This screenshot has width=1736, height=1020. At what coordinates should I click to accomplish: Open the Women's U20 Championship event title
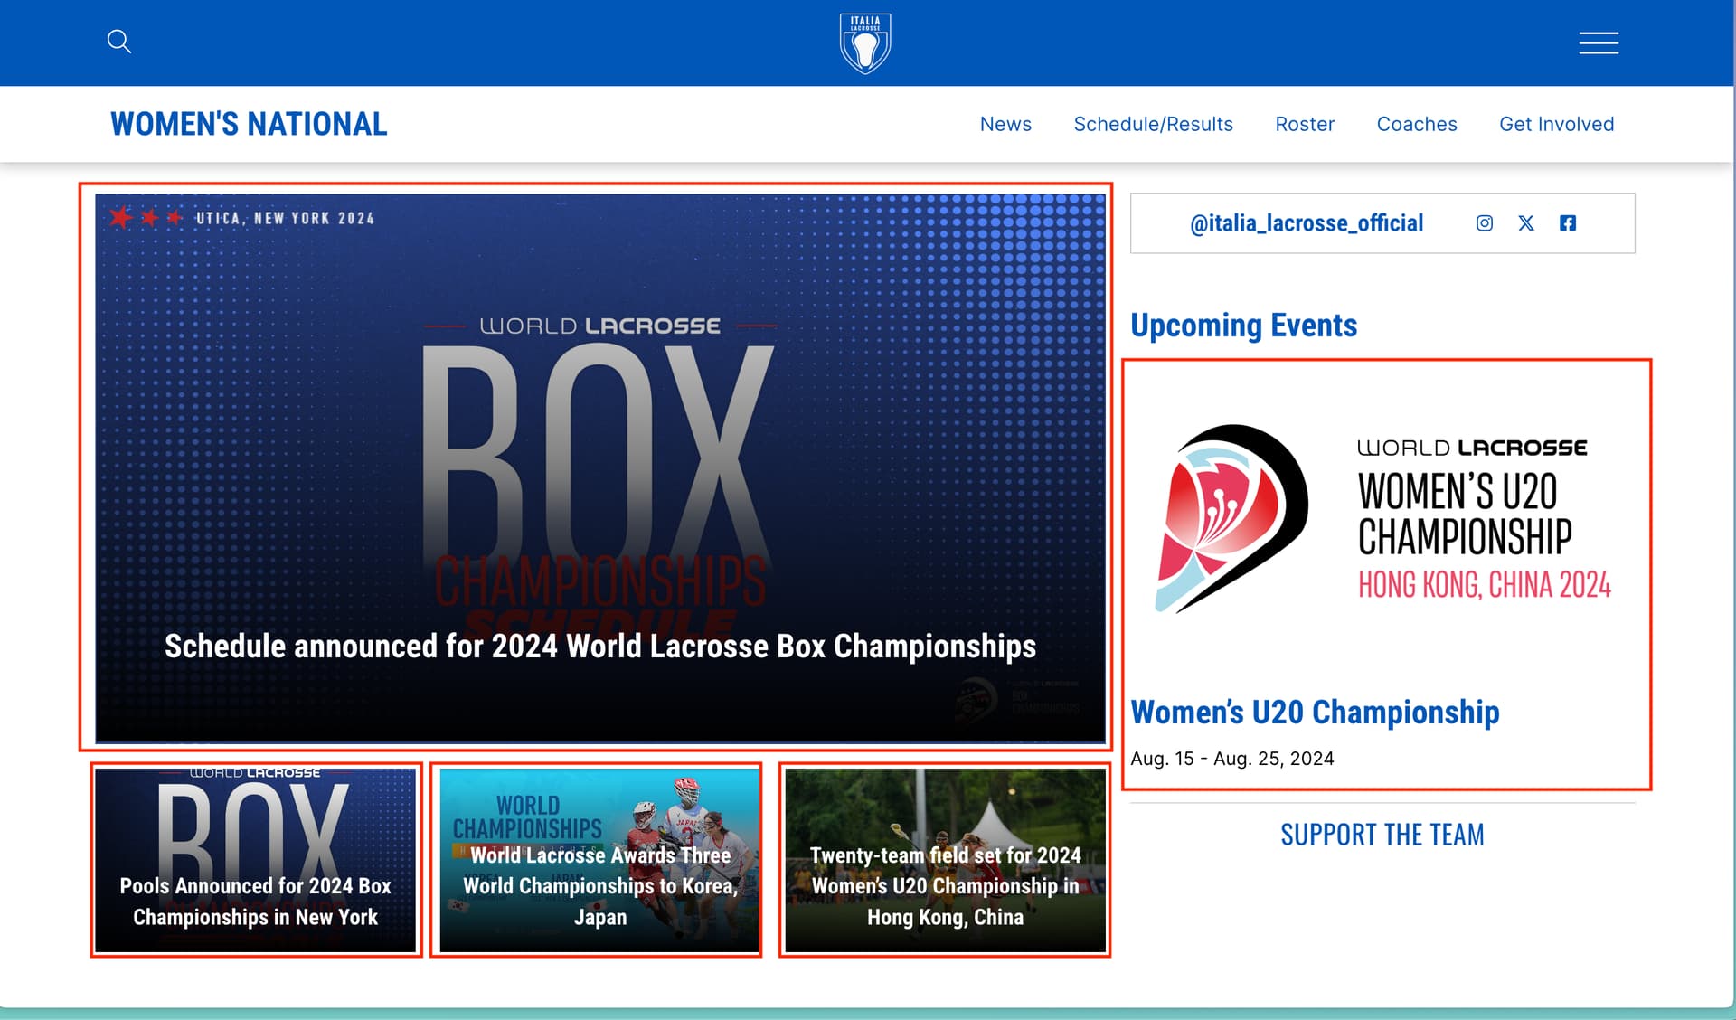click(1315, 713)
